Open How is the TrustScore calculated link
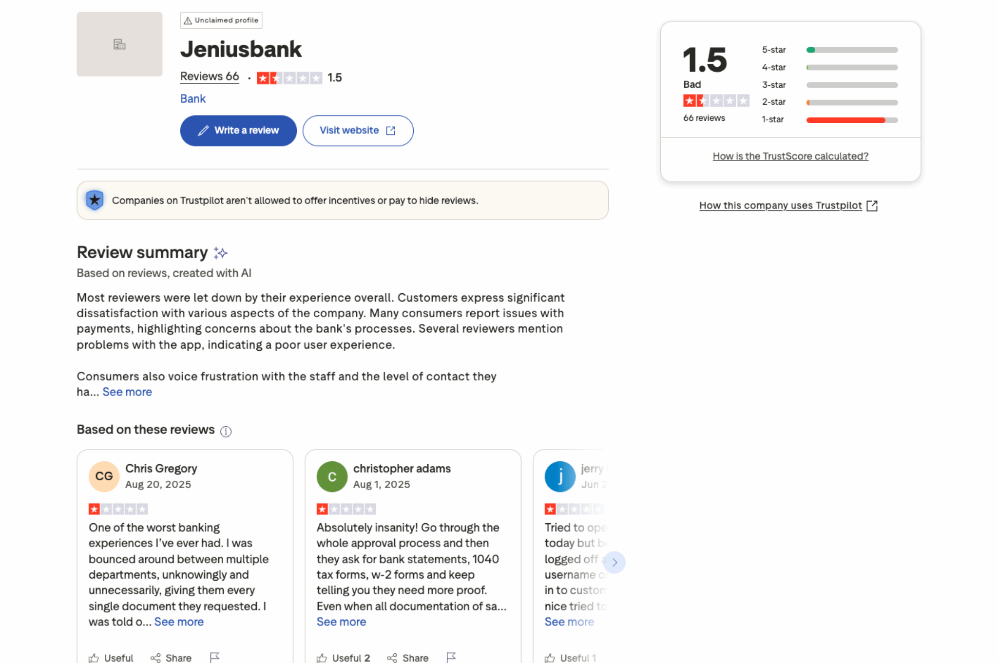The width and height of the screenshot is (998, 663). [790, 156]
